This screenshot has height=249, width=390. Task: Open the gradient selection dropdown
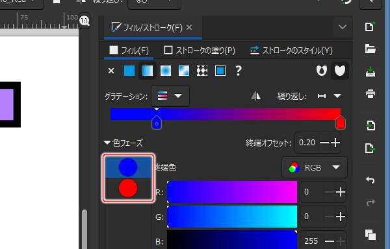pyautogui.click(x=170, y=96)
